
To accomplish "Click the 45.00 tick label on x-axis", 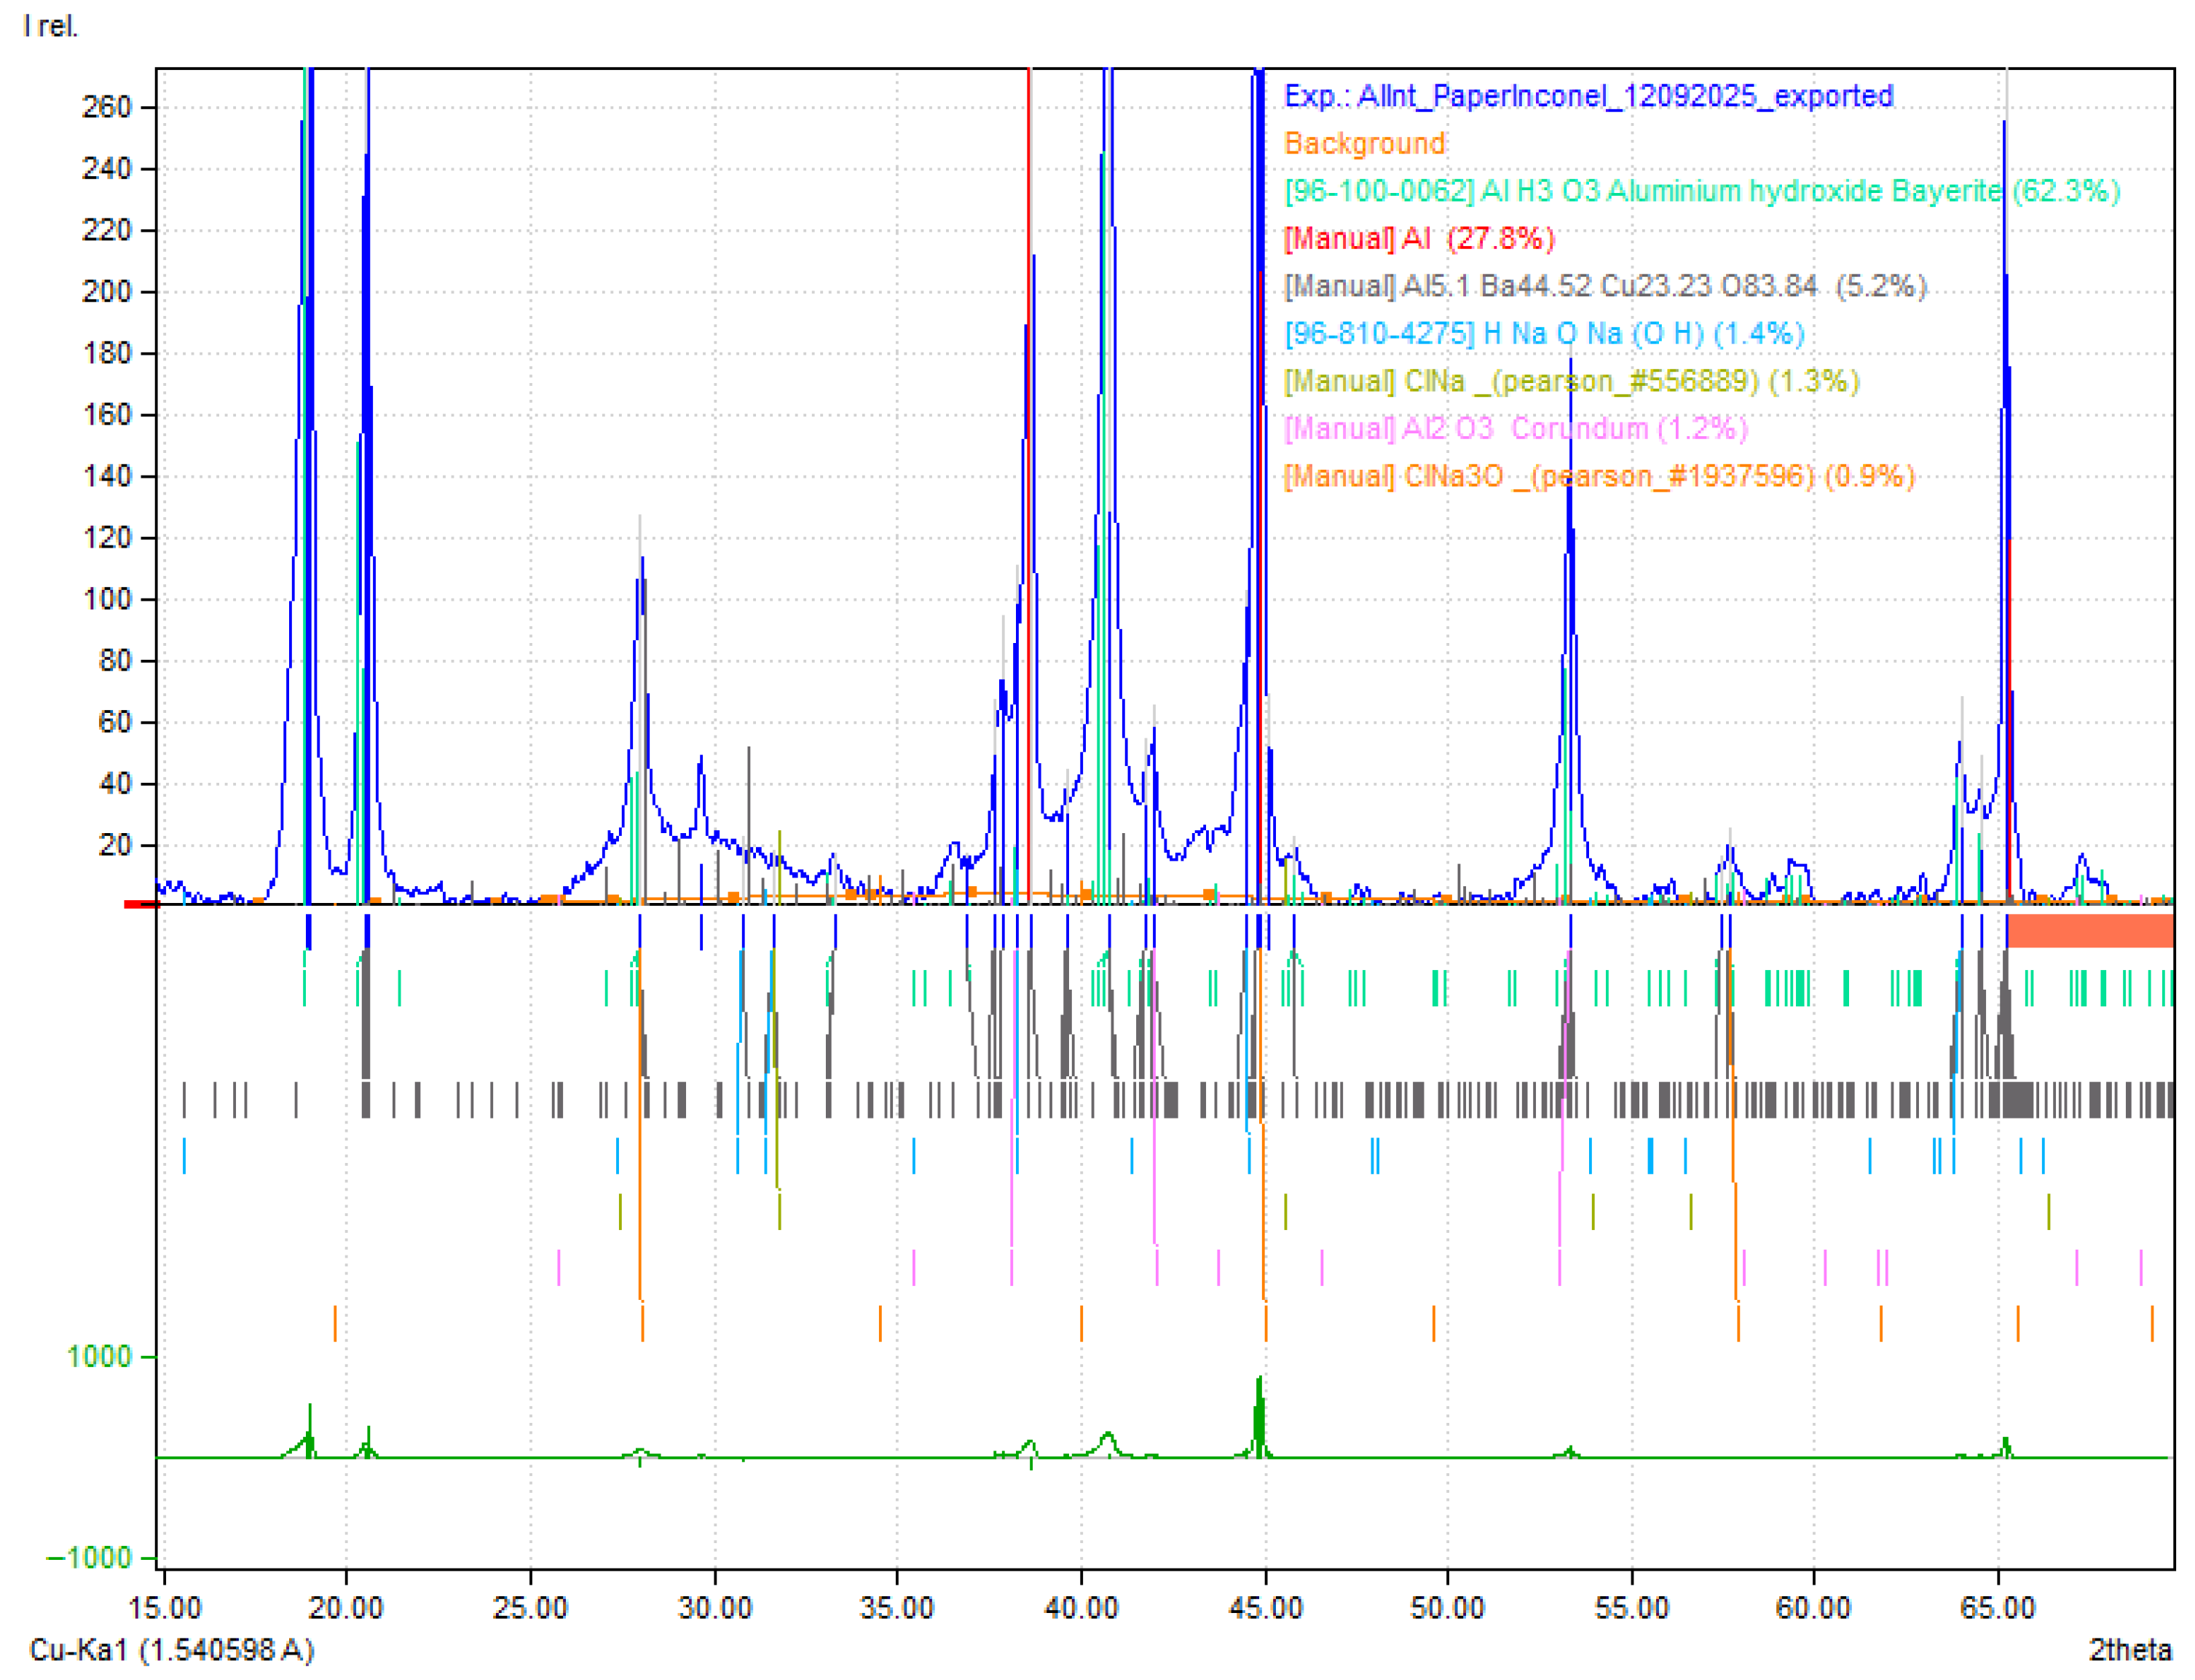I will point(1264,1608).
